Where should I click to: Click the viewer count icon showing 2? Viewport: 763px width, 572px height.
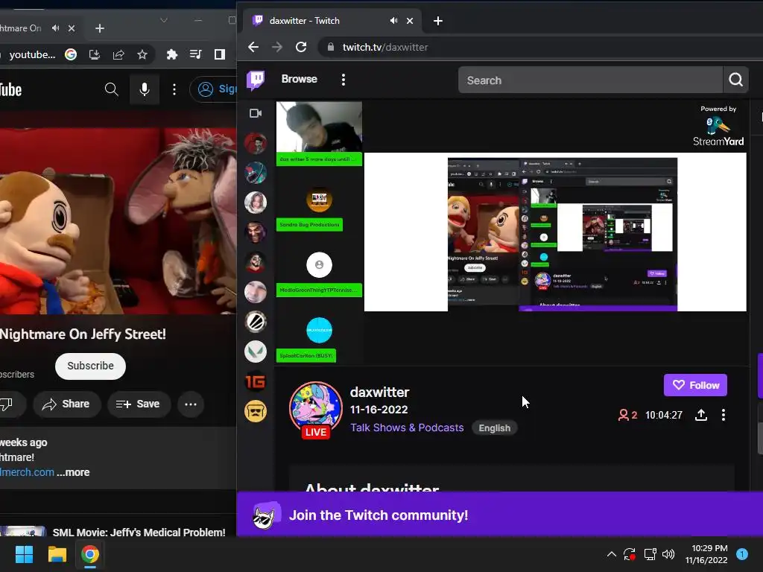tap(623, 415)
